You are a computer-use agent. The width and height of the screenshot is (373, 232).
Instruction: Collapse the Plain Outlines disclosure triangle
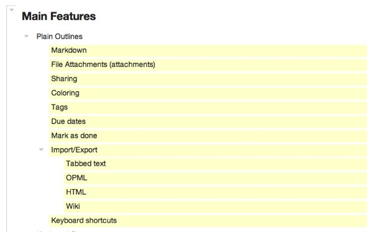coord(26,37)
